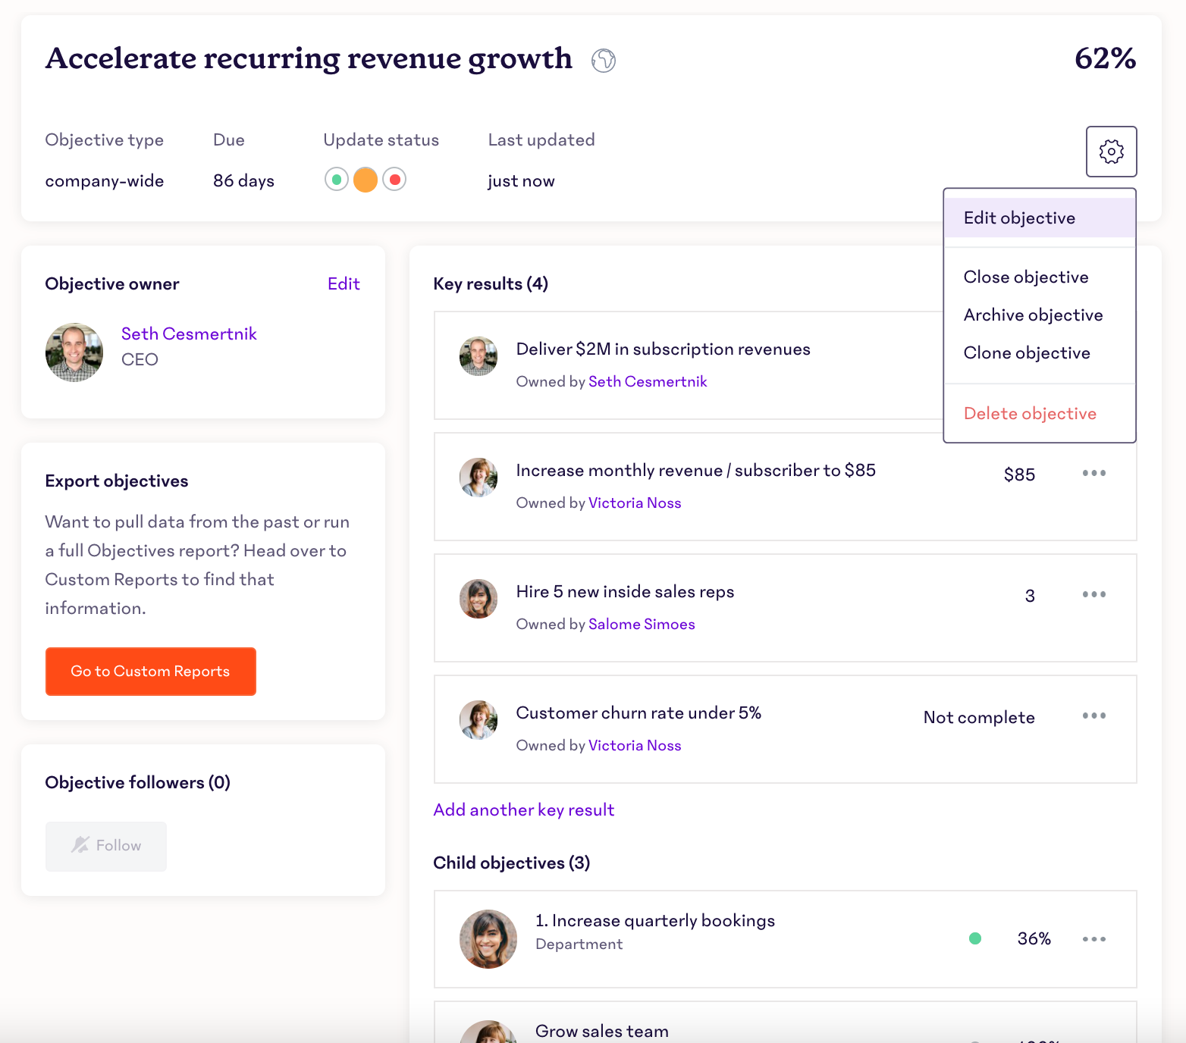Image resolution: width=1186 pixels, height=1043 pixels.
Task: Click the 86 days due value
Action: [x=243, y=181]
